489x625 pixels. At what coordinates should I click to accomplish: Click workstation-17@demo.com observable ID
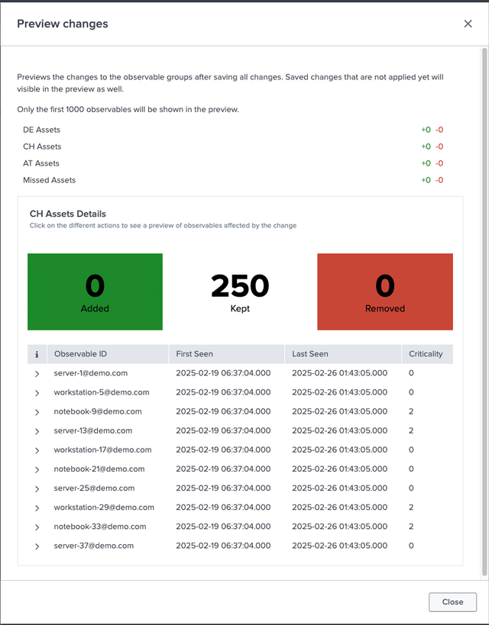(102, 449)
